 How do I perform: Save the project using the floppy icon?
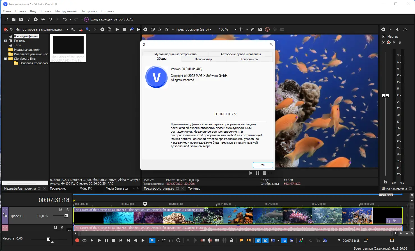(21, 19)
